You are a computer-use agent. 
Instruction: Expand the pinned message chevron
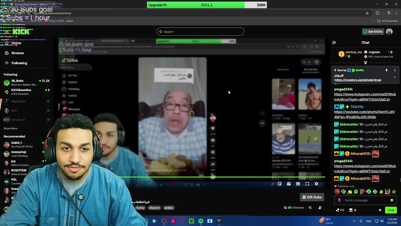pos(395,77)
